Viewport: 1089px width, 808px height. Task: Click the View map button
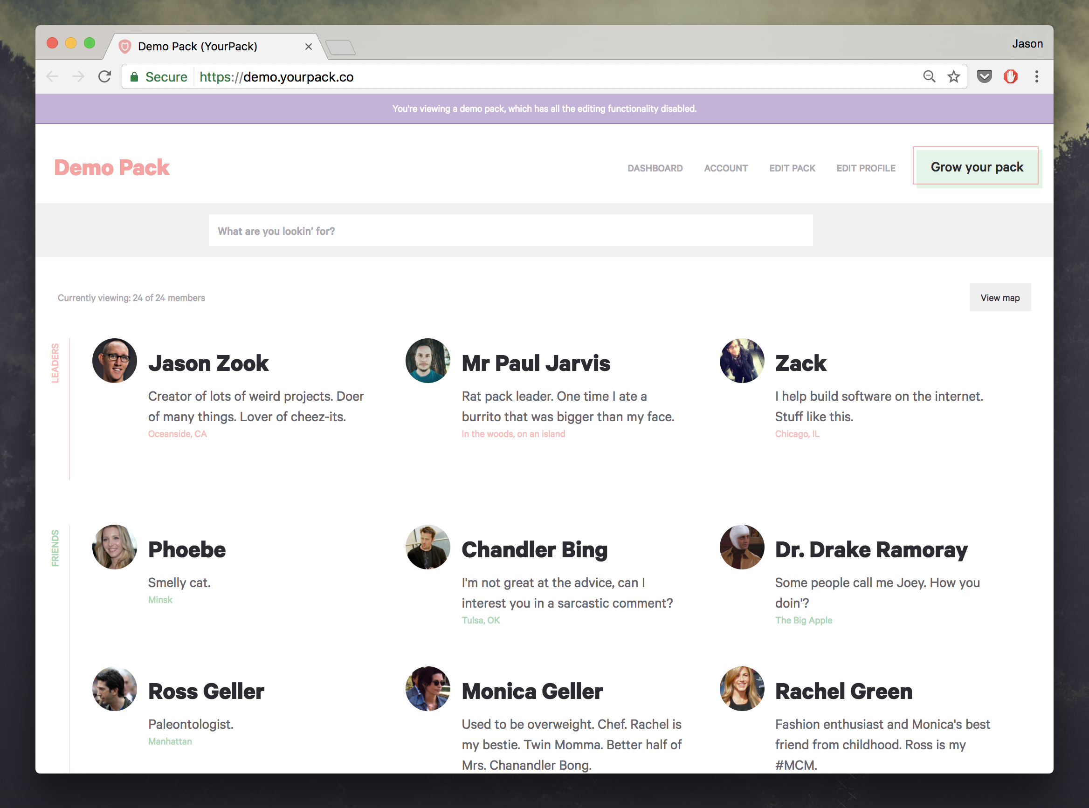(999, 297)
